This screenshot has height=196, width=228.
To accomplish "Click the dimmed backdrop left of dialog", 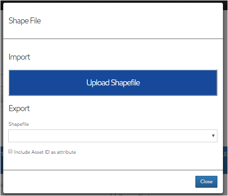I will pos(1,77).
